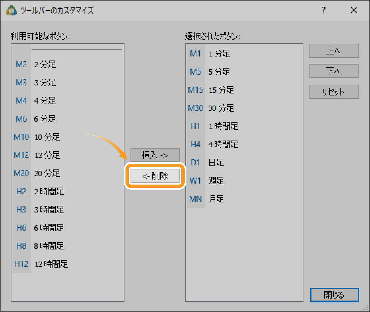Select the M5 timeframe icon

pos(195,72)
